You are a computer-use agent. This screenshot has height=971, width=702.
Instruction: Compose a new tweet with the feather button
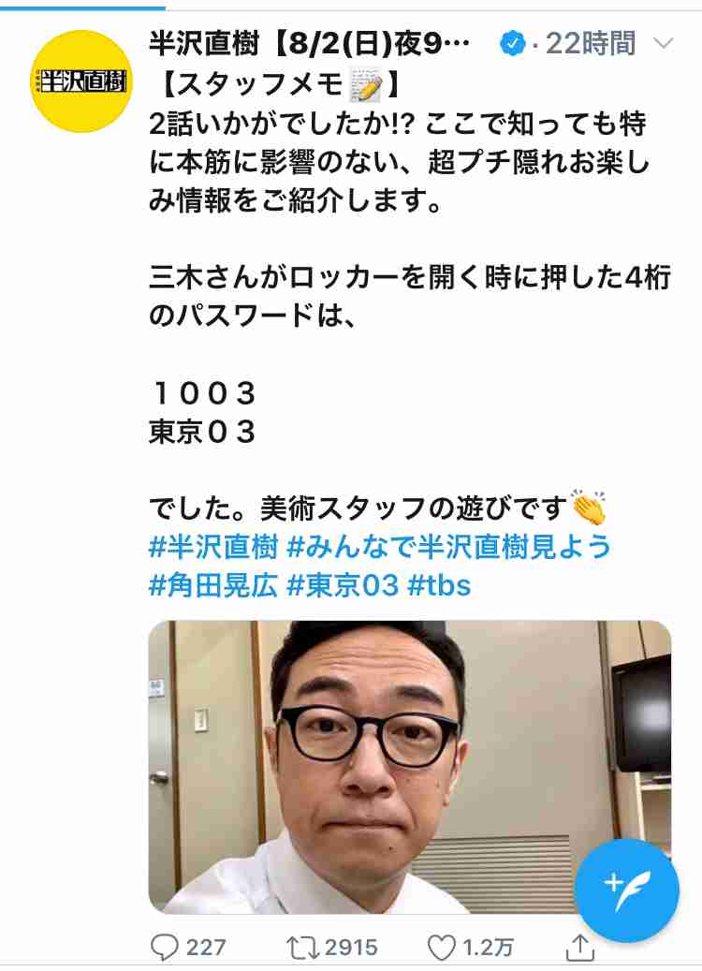coord(626,890)
